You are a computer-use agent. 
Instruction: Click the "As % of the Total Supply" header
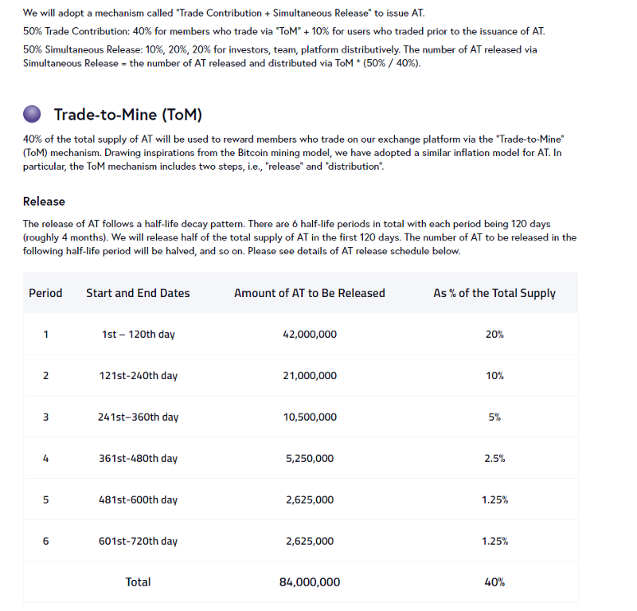click(494, 293)
